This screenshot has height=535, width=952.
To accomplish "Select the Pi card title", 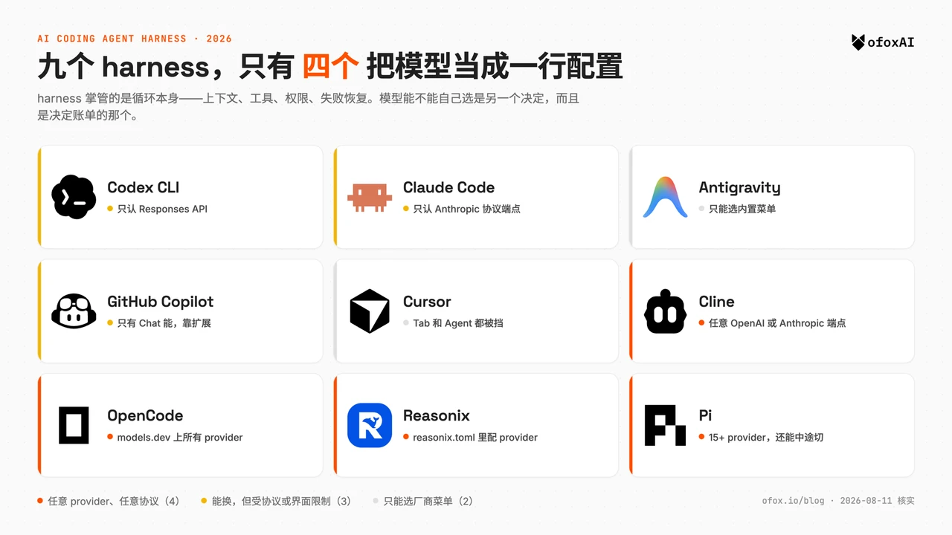I will [706, 415].
